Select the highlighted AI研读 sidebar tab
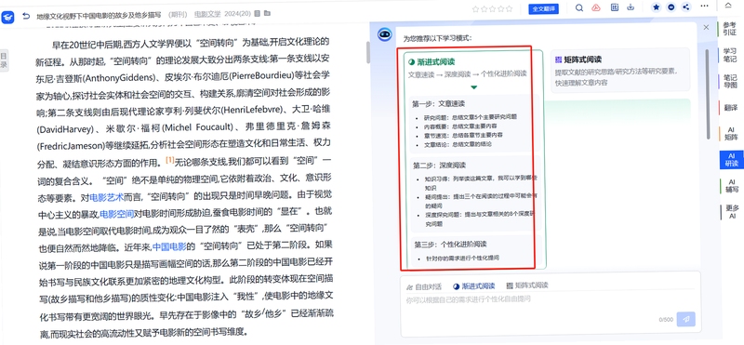 [731, 160]
